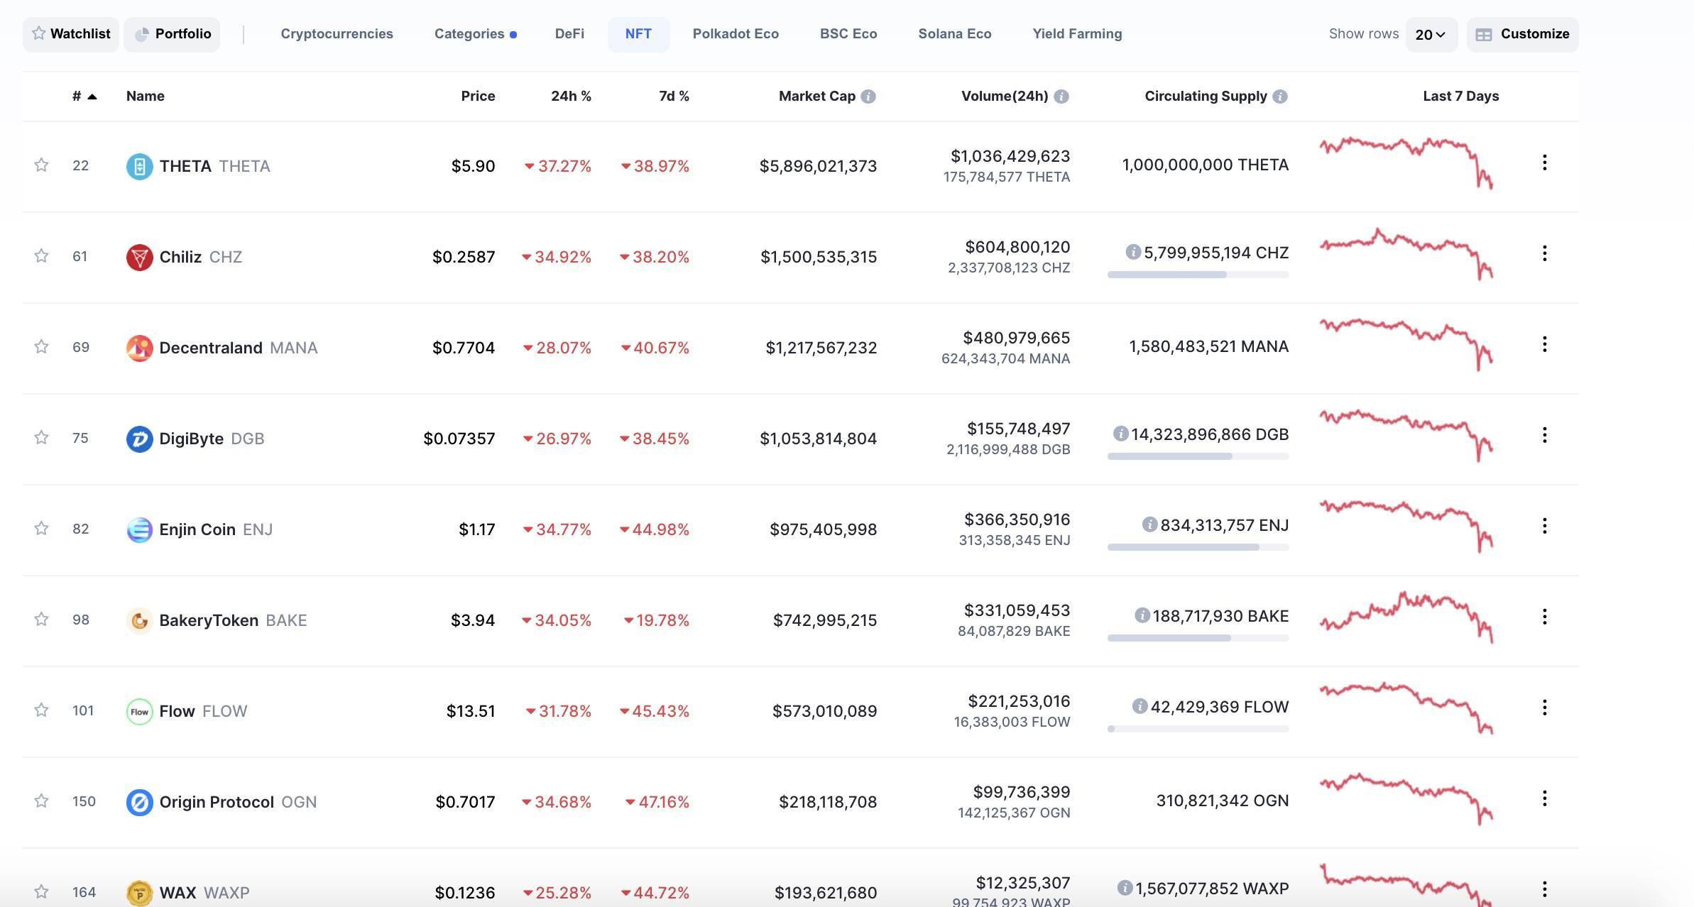Open the three-dot menu for Chiliz

click(1544, 253)
